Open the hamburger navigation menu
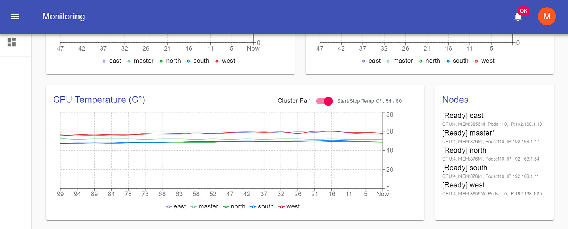Screen dimensions: 568x229 coord(15,17)
